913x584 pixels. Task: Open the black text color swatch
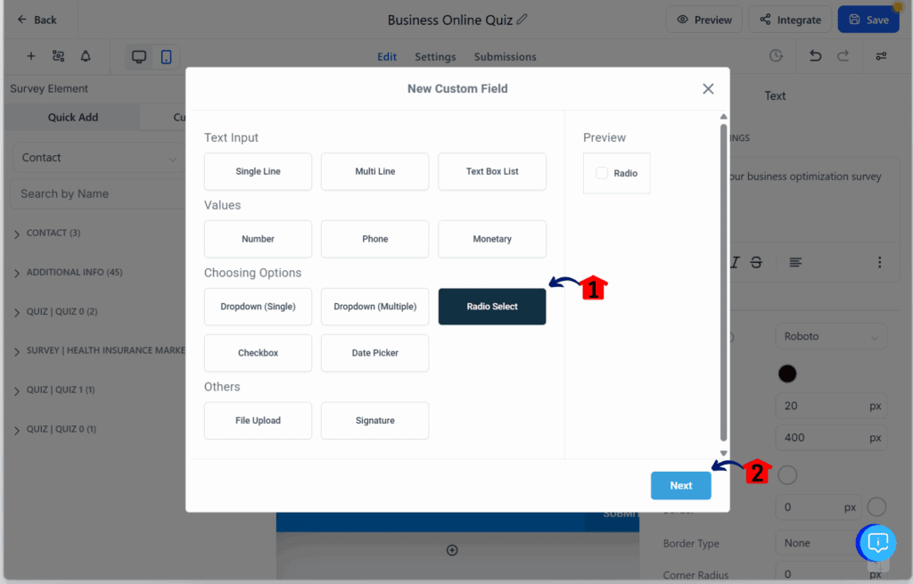coord(787,374)
